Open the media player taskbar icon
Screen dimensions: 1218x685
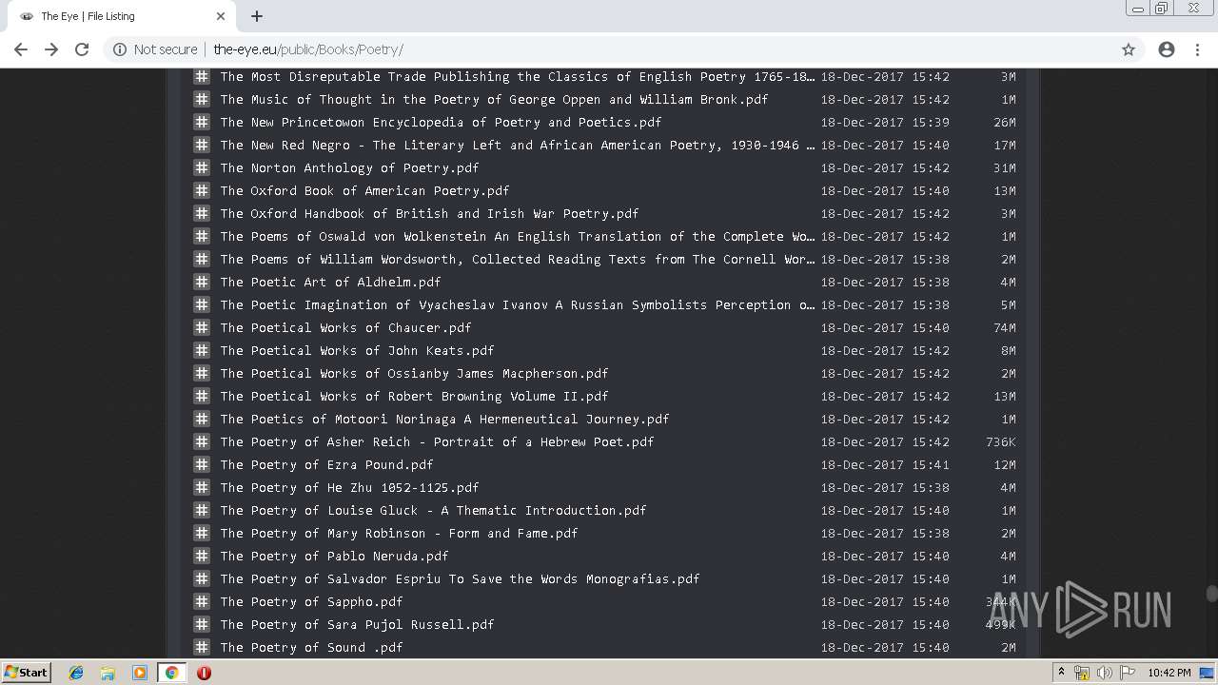(x=139, y=673)
